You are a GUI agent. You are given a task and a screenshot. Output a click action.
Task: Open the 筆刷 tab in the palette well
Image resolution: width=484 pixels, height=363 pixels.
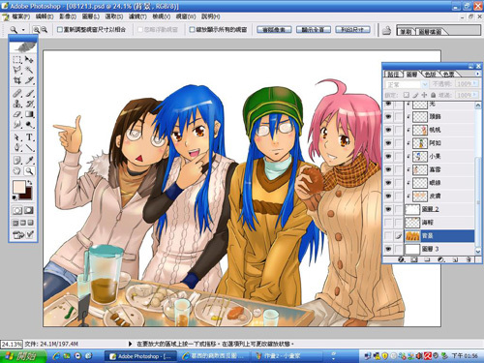tap(406, 32)
